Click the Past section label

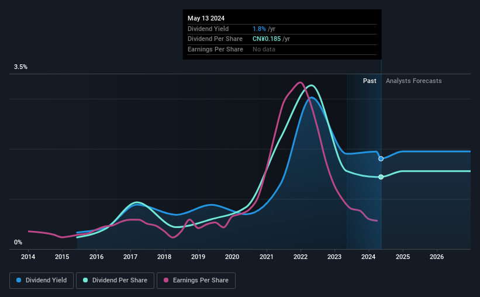(x=370, y=81)
